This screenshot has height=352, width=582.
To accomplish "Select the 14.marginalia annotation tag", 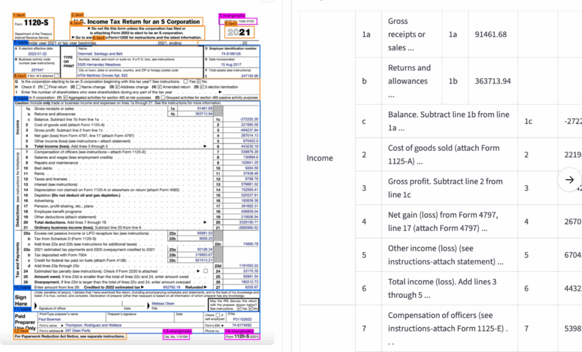I will tap(240, 331).
